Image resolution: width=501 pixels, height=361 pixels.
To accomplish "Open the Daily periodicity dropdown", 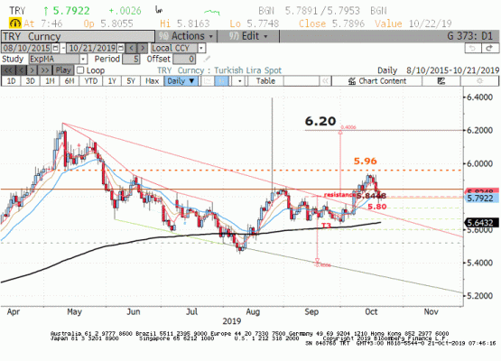I will (181, 81).
